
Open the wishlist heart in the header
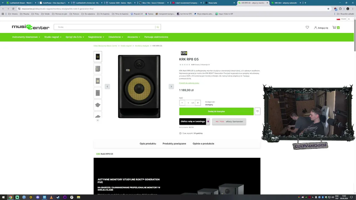tap(307, 27)
